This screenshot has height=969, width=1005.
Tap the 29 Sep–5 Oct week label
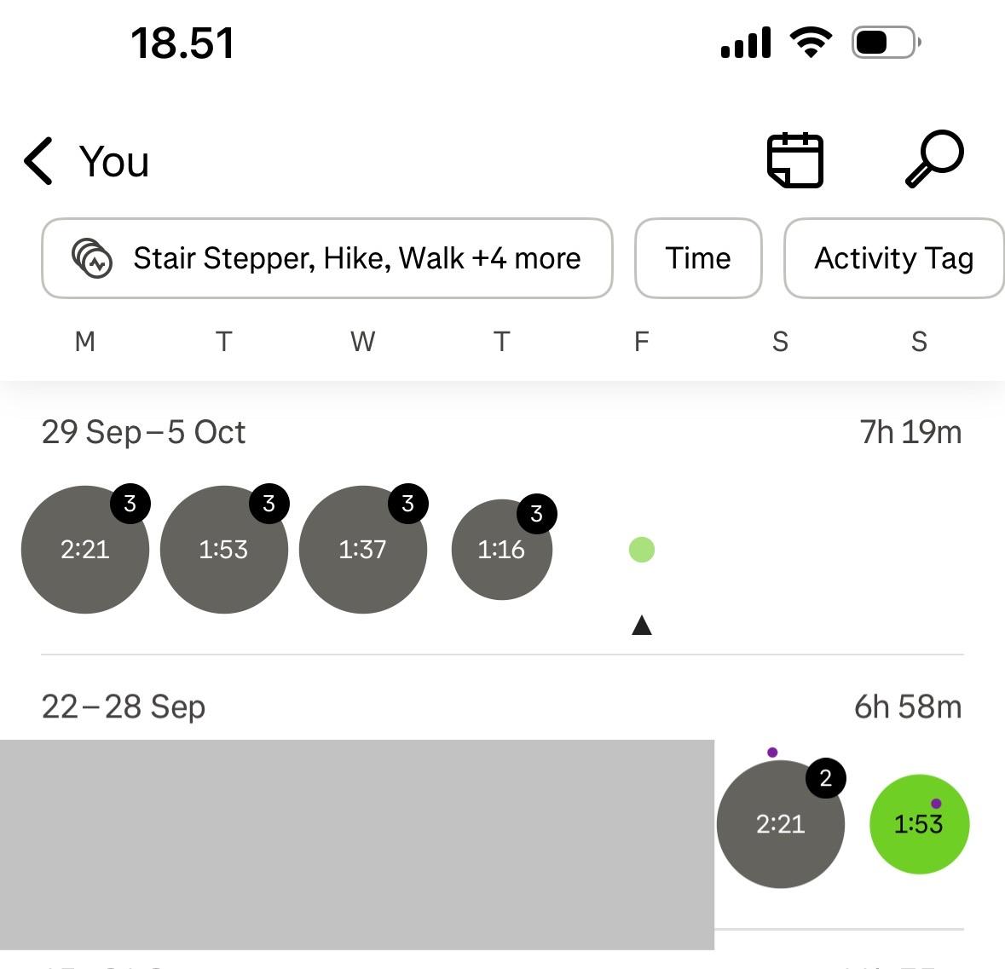click(143, 432)
